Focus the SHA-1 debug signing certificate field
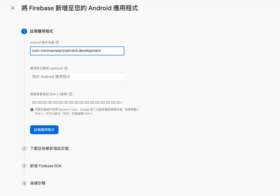This screenshot has width=280, height=196. click(77, 102)
